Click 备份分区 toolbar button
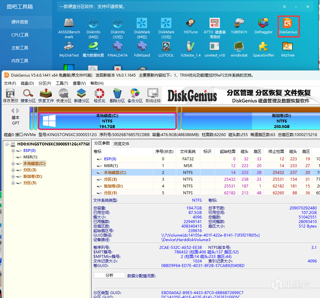Viewport: 320px width, 298px height. click(x=135, y=96)
